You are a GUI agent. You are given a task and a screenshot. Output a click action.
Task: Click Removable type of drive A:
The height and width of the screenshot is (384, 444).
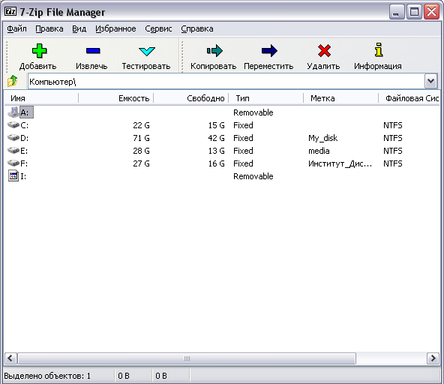tap(253, 112)
